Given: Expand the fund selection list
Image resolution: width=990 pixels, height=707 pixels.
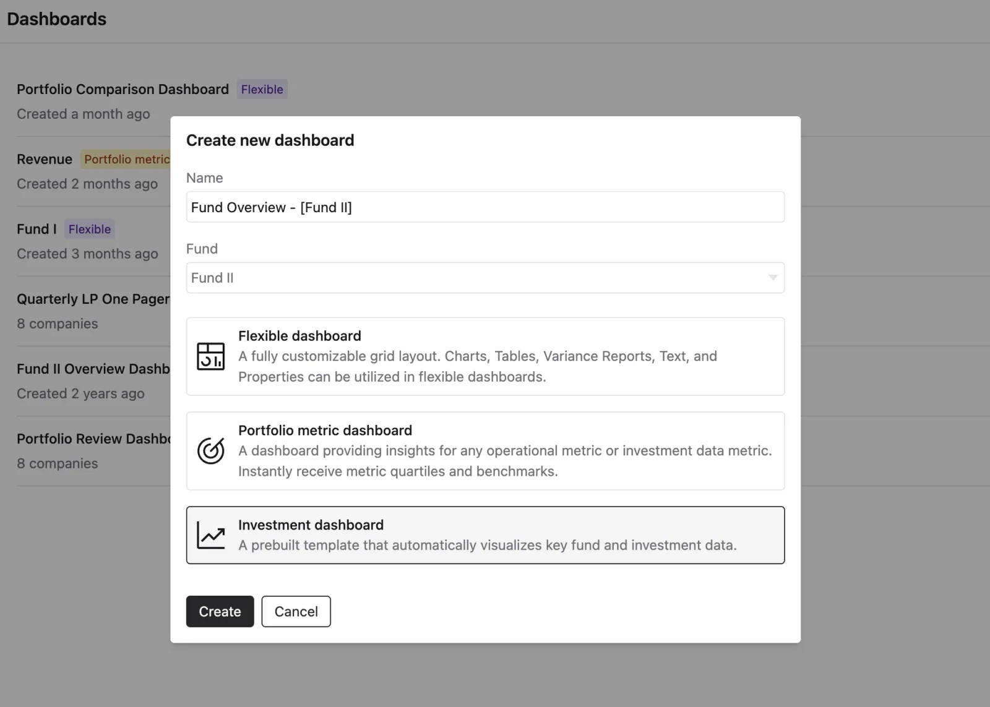Looking at the screenshot, I should pos(485,278).
